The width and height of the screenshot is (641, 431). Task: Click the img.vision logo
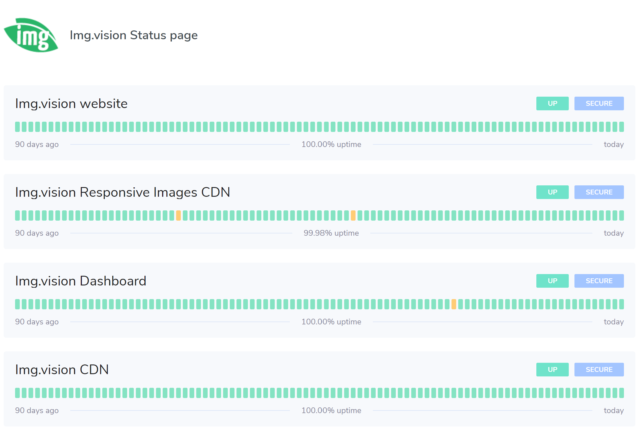point(31,35)
